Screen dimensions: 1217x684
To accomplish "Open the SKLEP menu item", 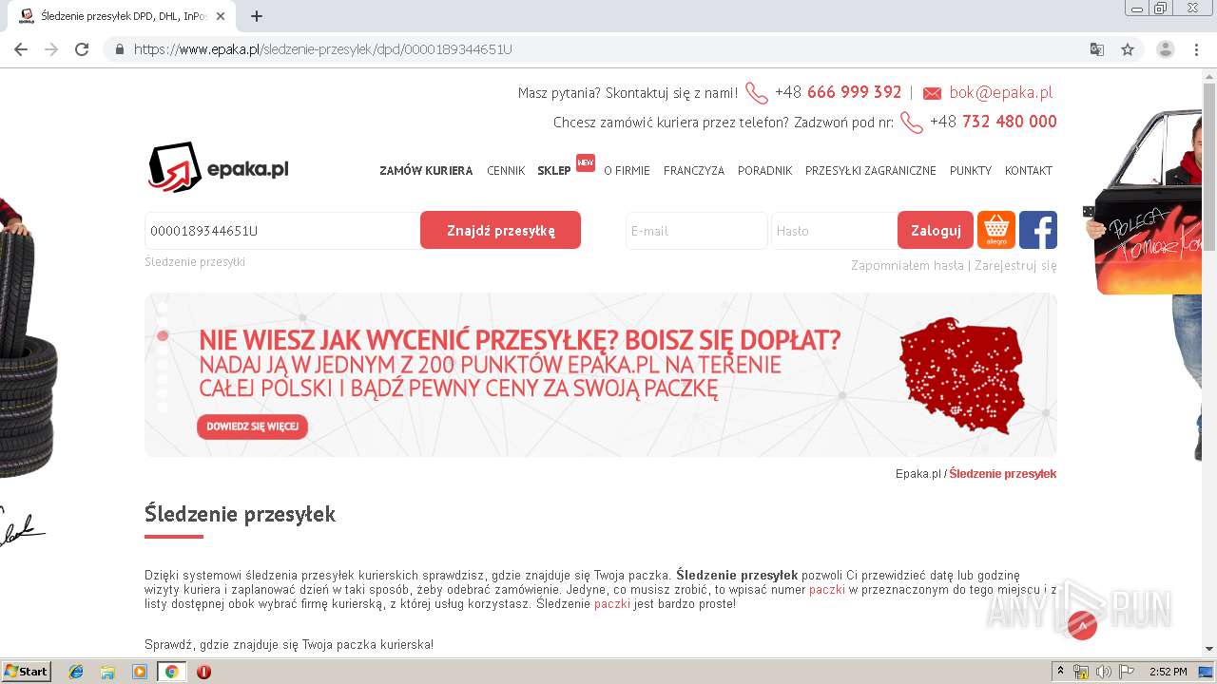I will pos(554,171).
